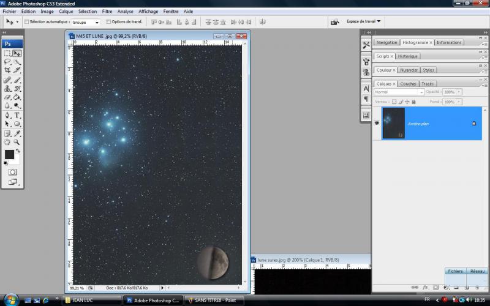490x306 pixels.
Task: Select the Notes tool
Action: [x=7, y=133]
